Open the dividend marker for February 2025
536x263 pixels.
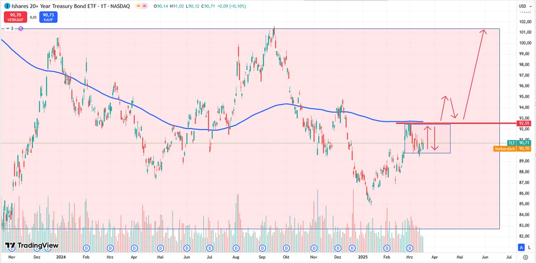[387, 248]
